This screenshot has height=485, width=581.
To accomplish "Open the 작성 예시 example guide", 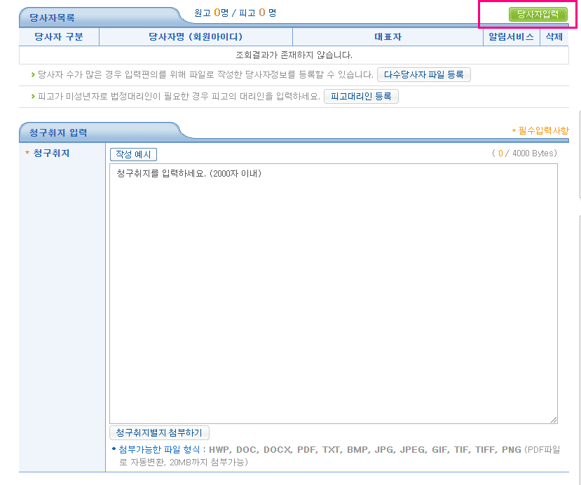I will tap(130, 154).
